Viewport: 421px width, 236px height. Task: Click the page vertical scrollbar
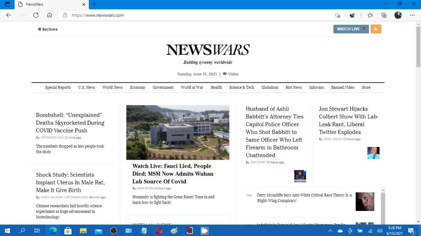click(418, 47)
